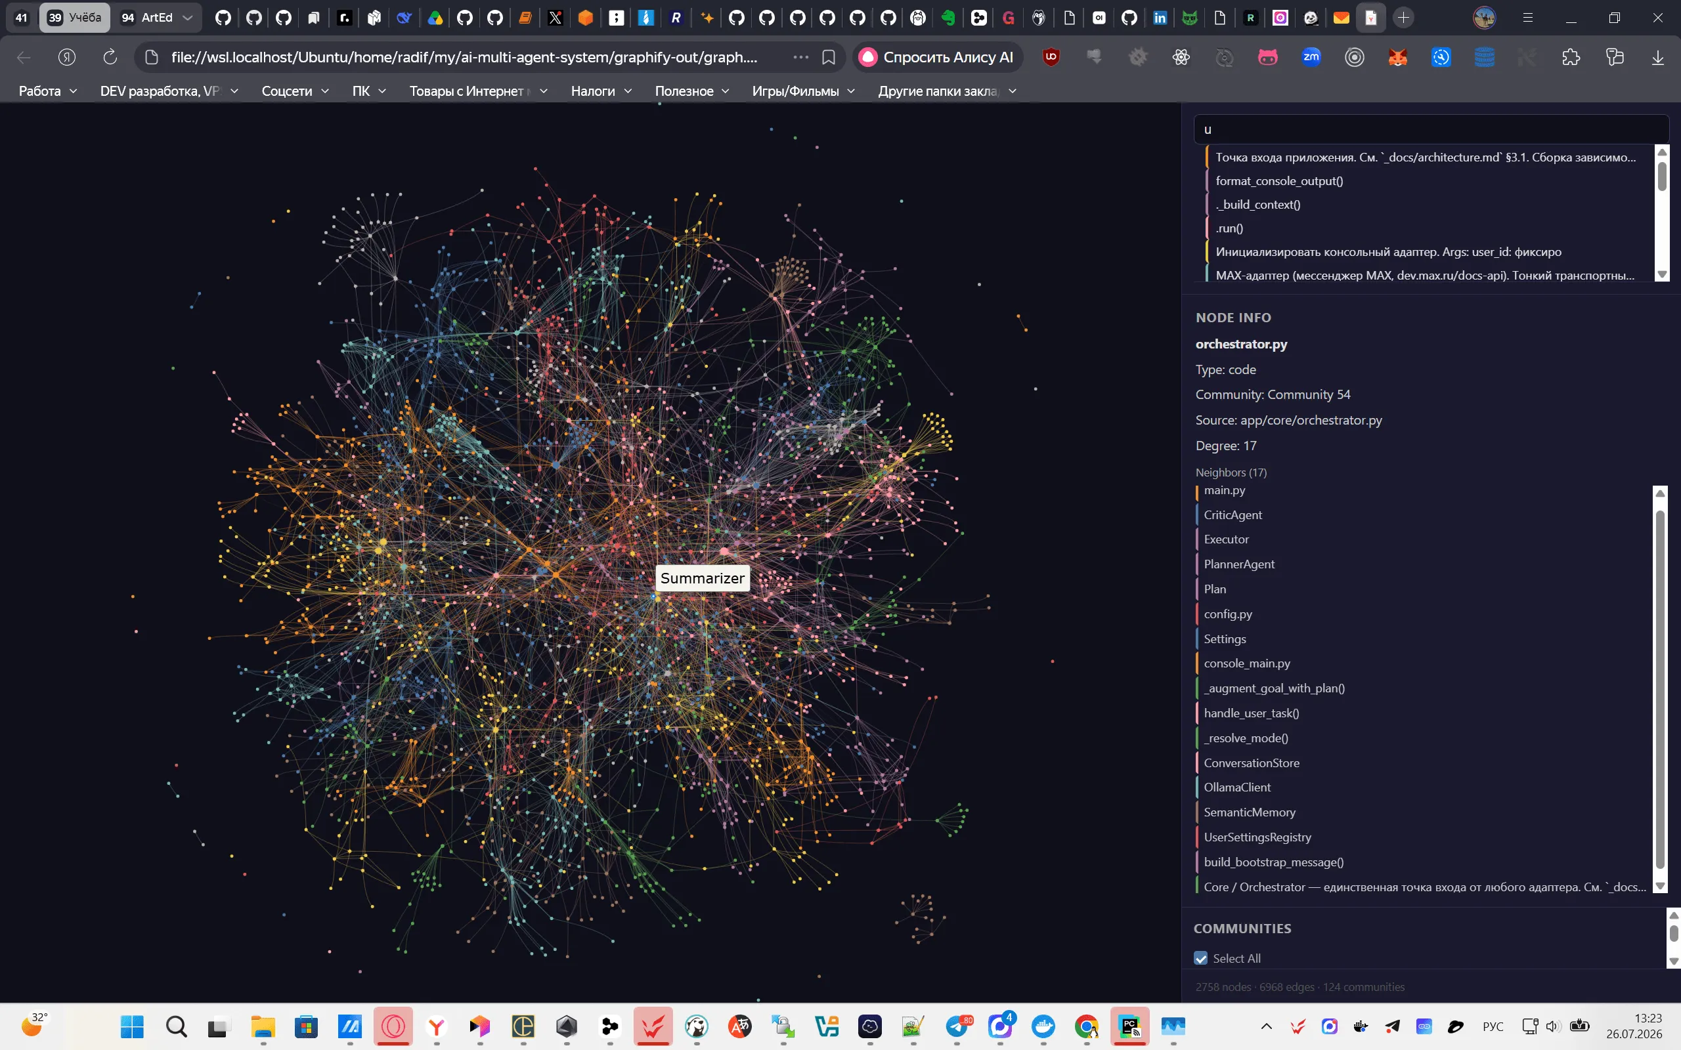Open the uBlock Origin extension icon

click(1051, 57)
